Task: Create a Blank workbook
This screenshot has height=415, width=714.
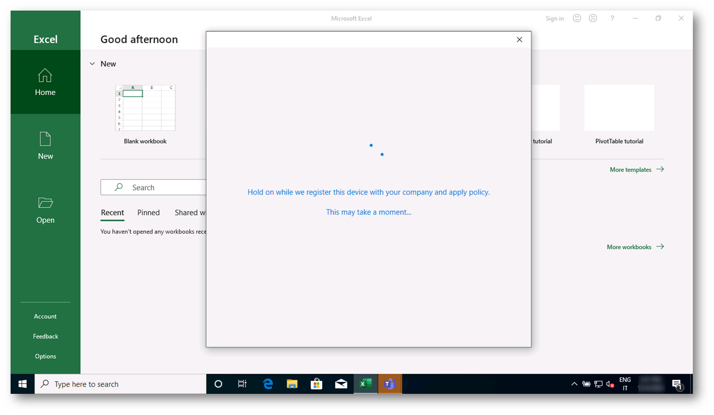Action: (145, 114)
